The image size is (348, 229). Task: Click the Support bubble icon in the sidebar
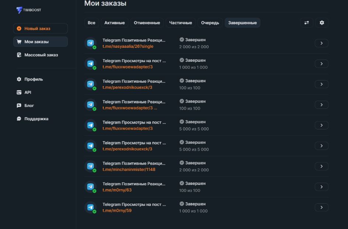tap(19, 119)
